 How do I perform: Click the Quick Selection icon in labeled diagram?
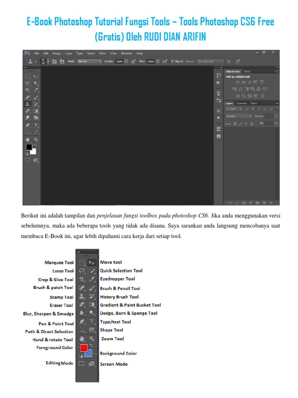coord(92,271)
